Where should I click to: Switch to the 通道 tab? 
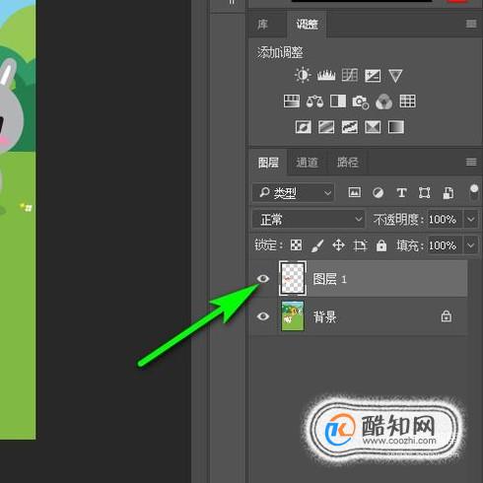307,163
